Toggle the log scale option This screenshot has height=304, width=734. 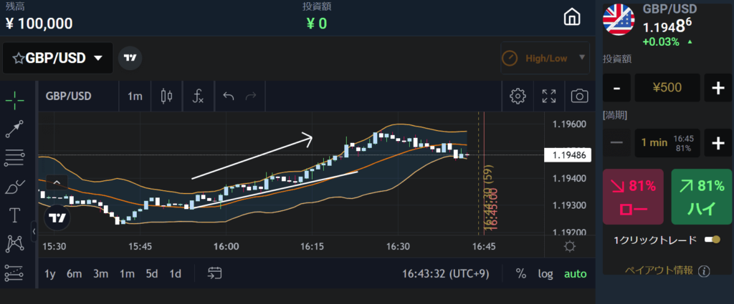tap(546, 273)
